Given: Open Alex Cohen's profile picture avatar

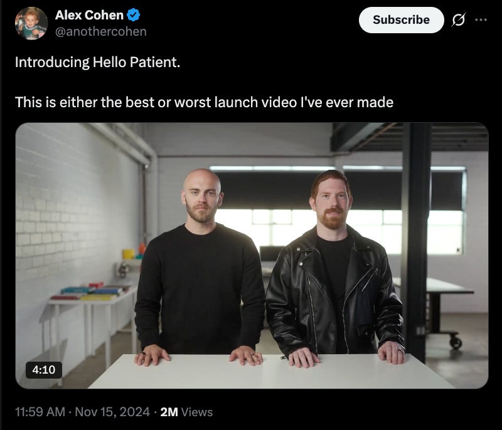Looking at the screenshot, I should pyautogui.click(x=31, y=23).
